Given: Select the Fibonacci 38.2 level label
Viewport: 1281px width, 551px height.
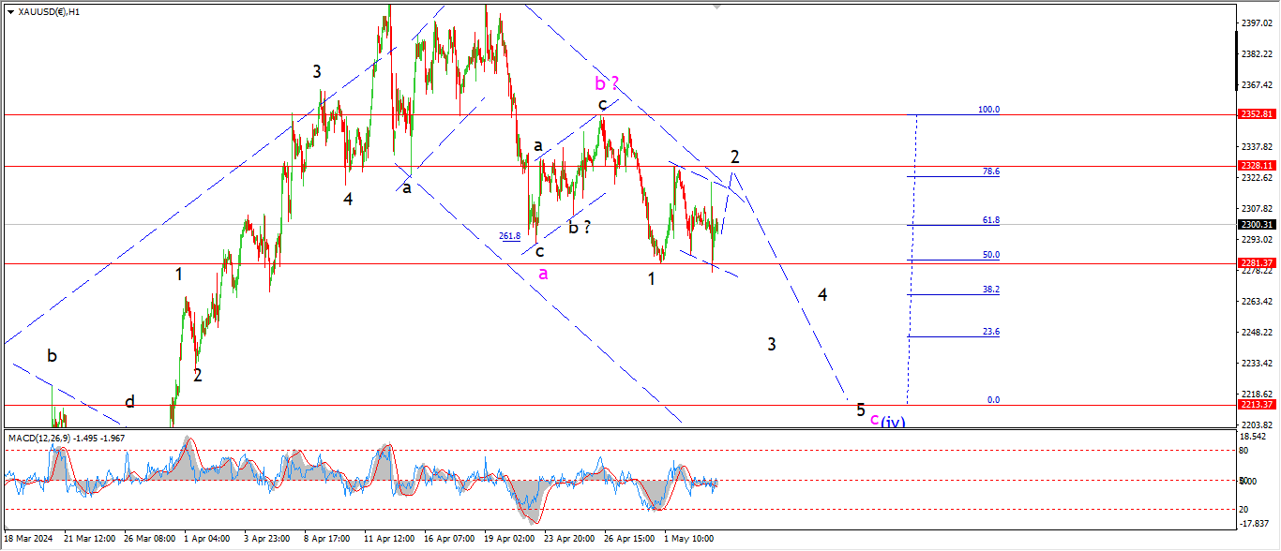Looking at the screenshot, I should tap(990, 290).
